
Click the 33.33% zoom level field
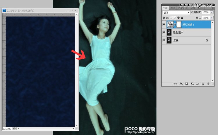[x=7, y=128]
